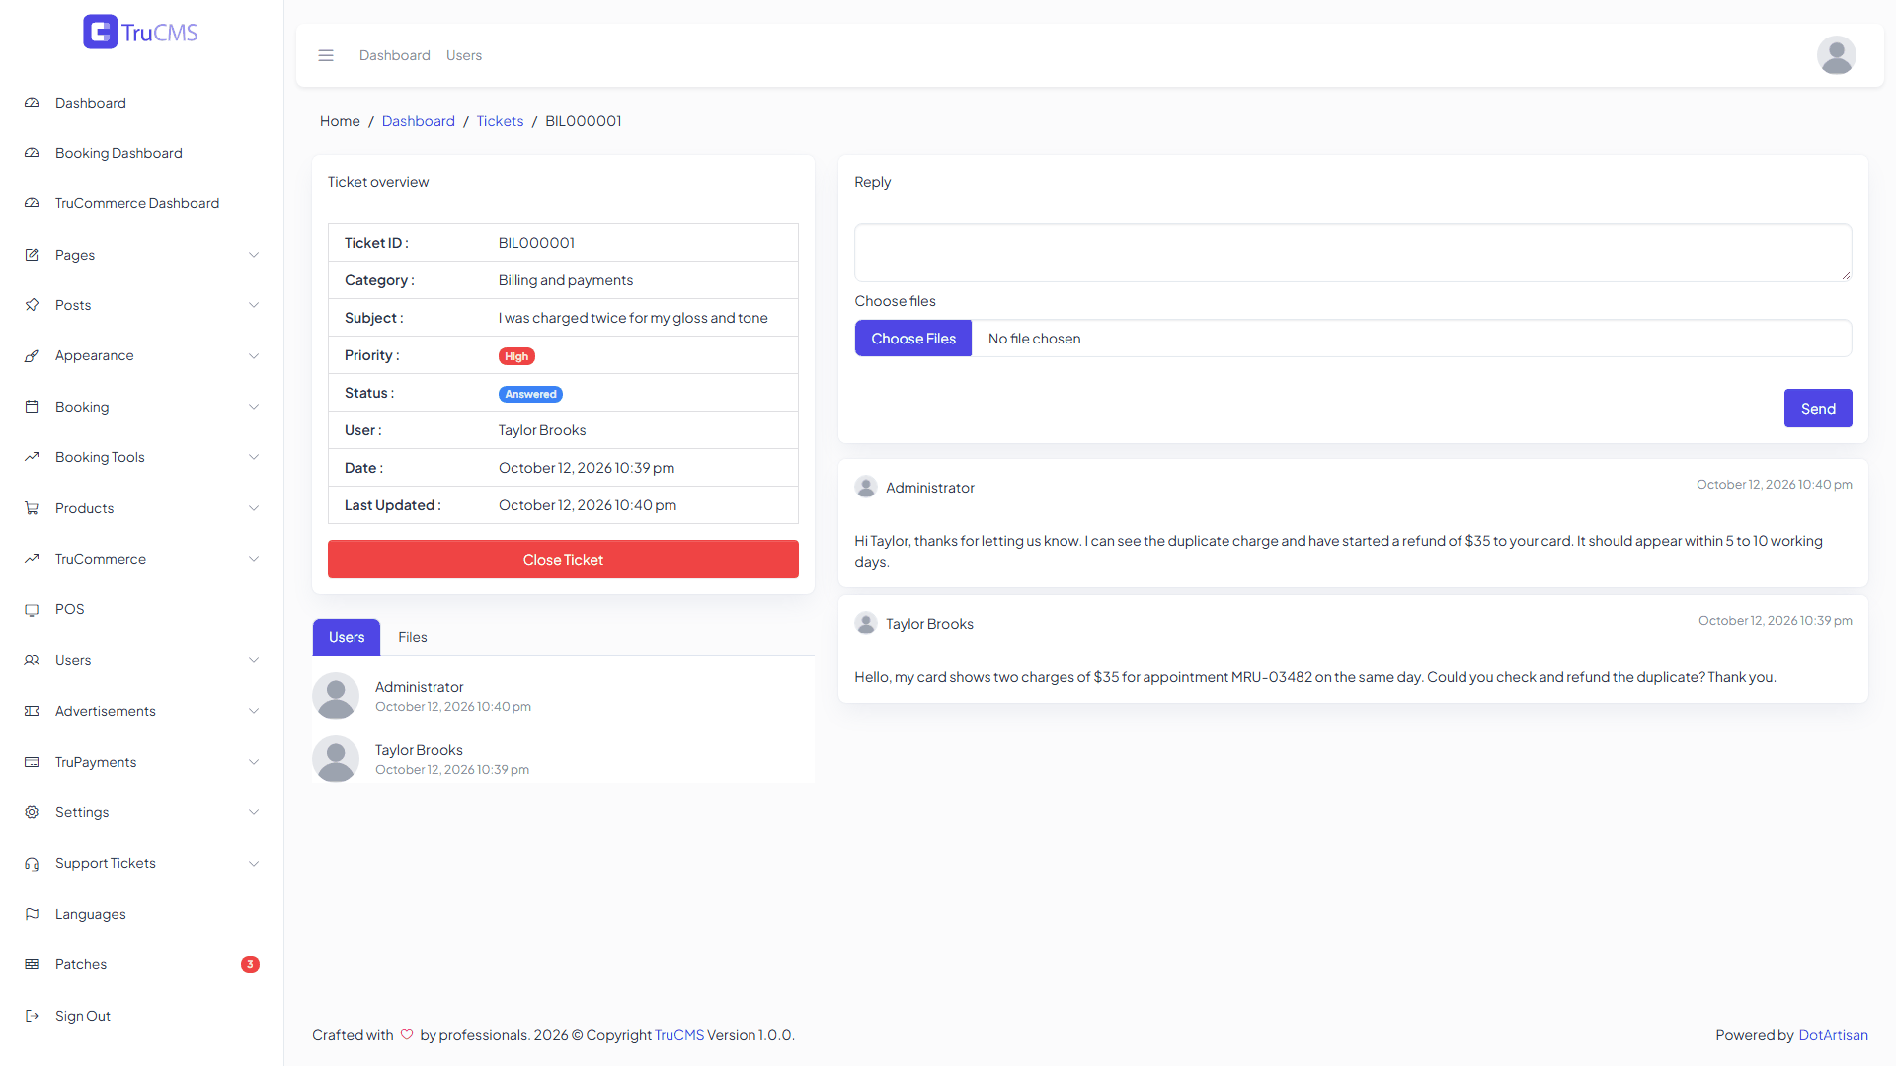
Task: Toggle sidebar with the hamburger menu icon
Action: [326, 55]
